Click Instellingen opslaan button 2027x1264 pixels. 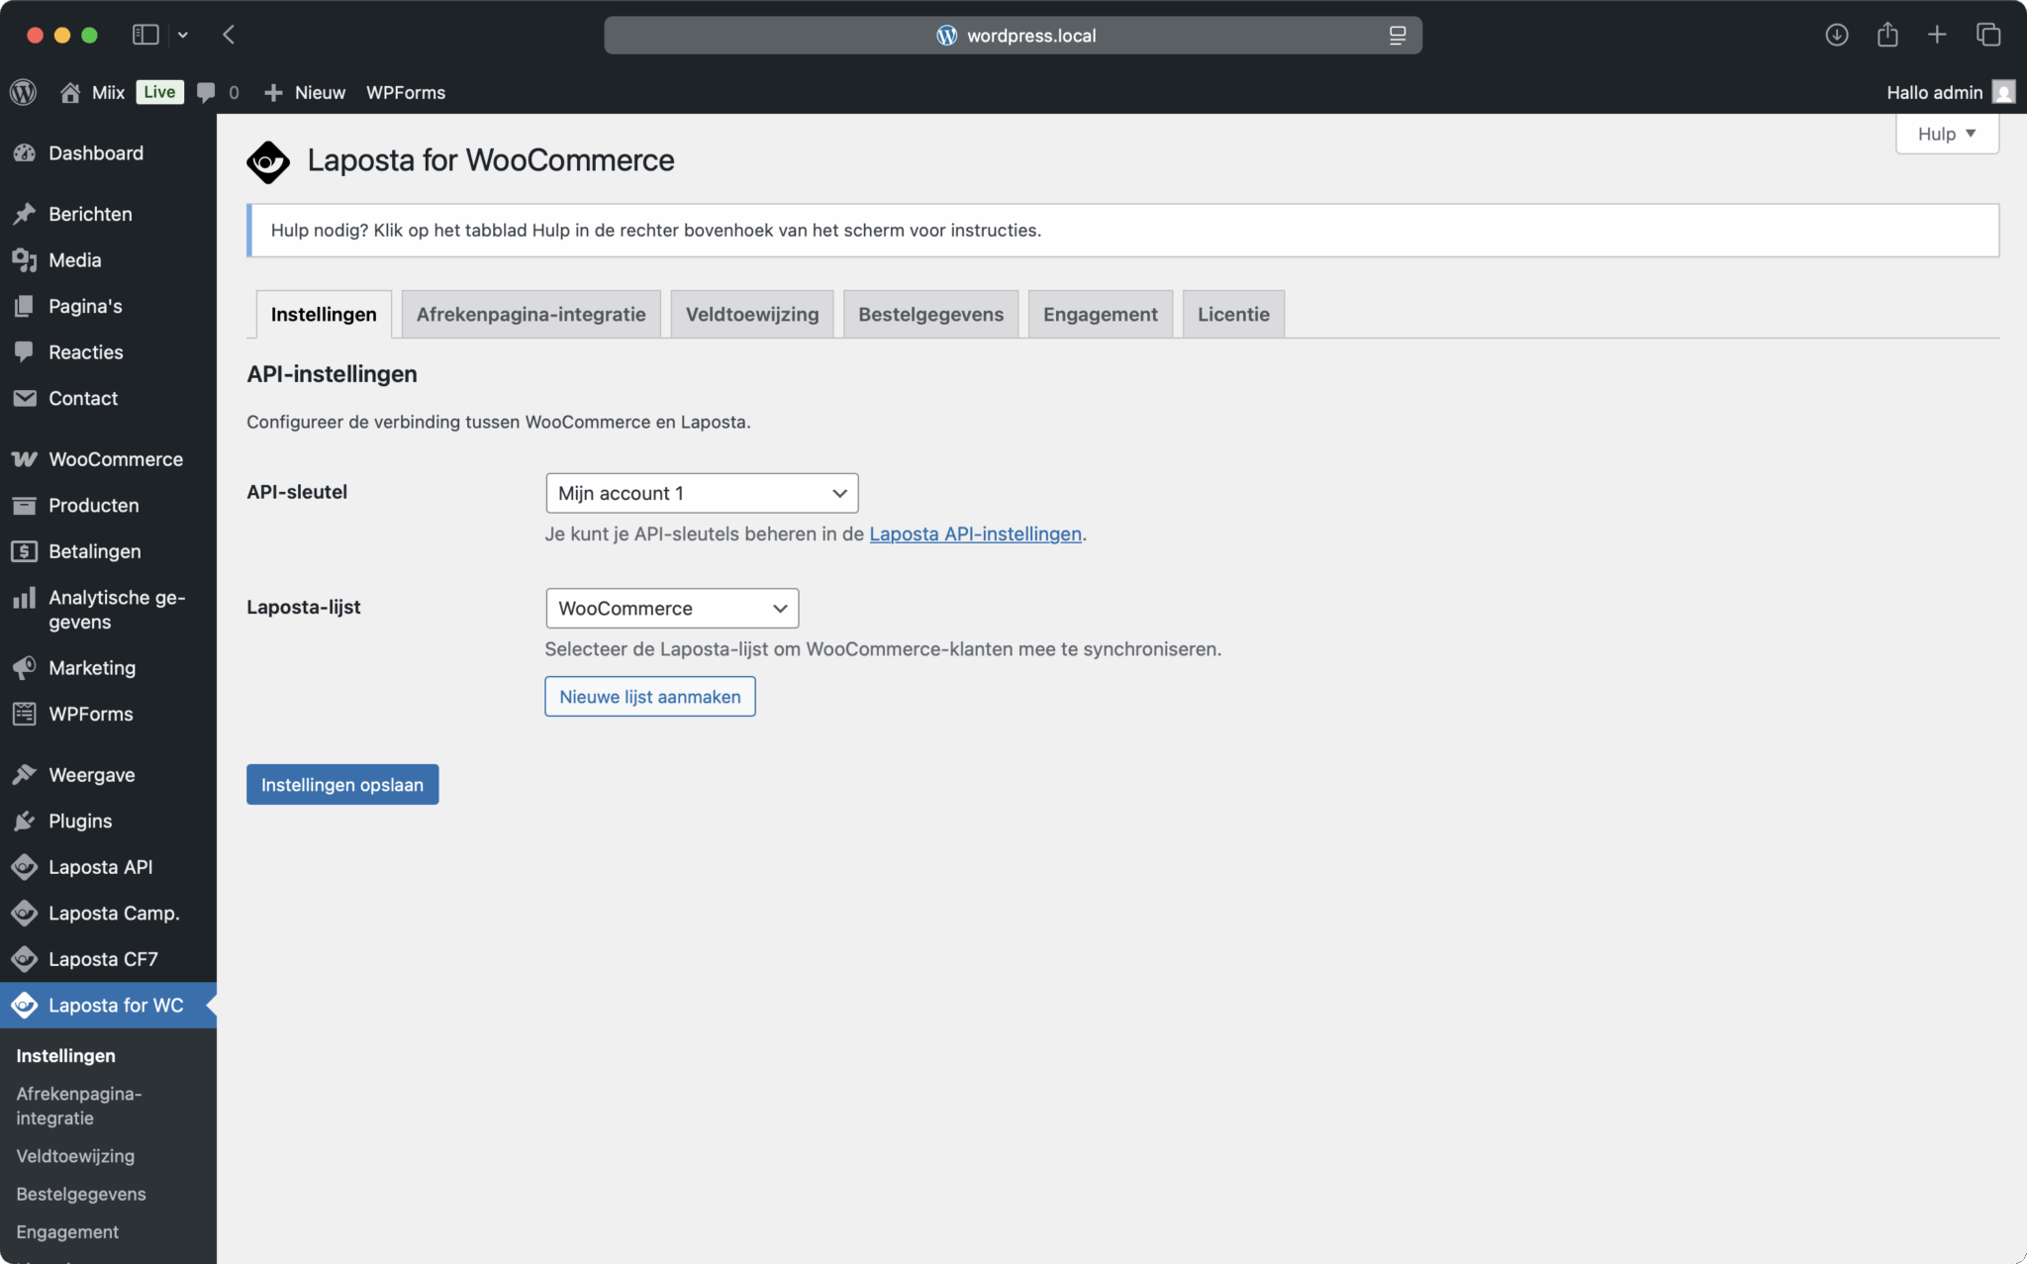342,785
